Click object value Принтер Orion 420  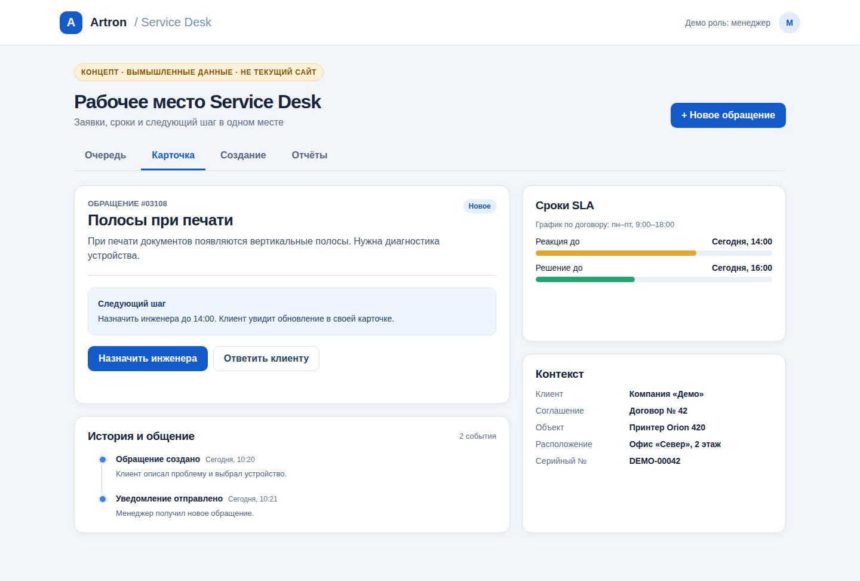point(667,427)
